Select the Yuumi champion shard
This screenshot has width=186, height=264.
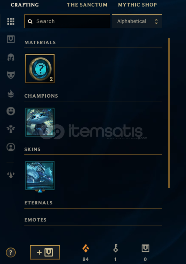click(x=40, y=122)
